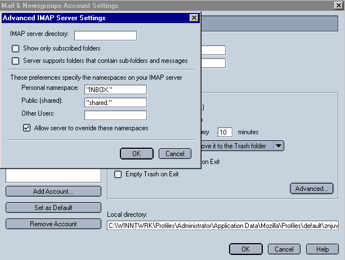Click the minutes interval field
The image size is (345, 260).
point(225,133)
